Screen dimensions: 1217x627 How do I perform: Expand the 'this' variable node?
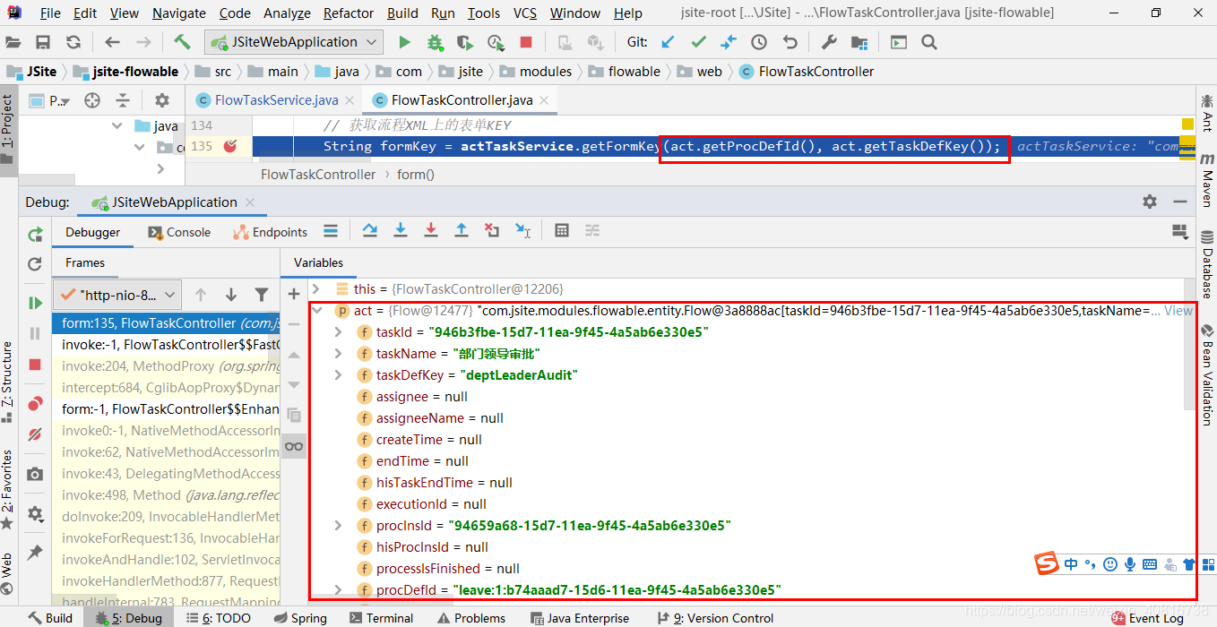315,289
